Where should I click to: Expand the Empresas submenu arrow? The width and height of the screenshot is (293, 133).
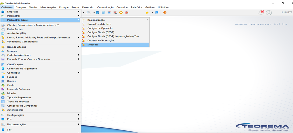79,11
